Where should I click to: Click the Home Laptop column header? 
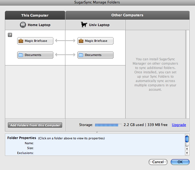tap(35, 25)
